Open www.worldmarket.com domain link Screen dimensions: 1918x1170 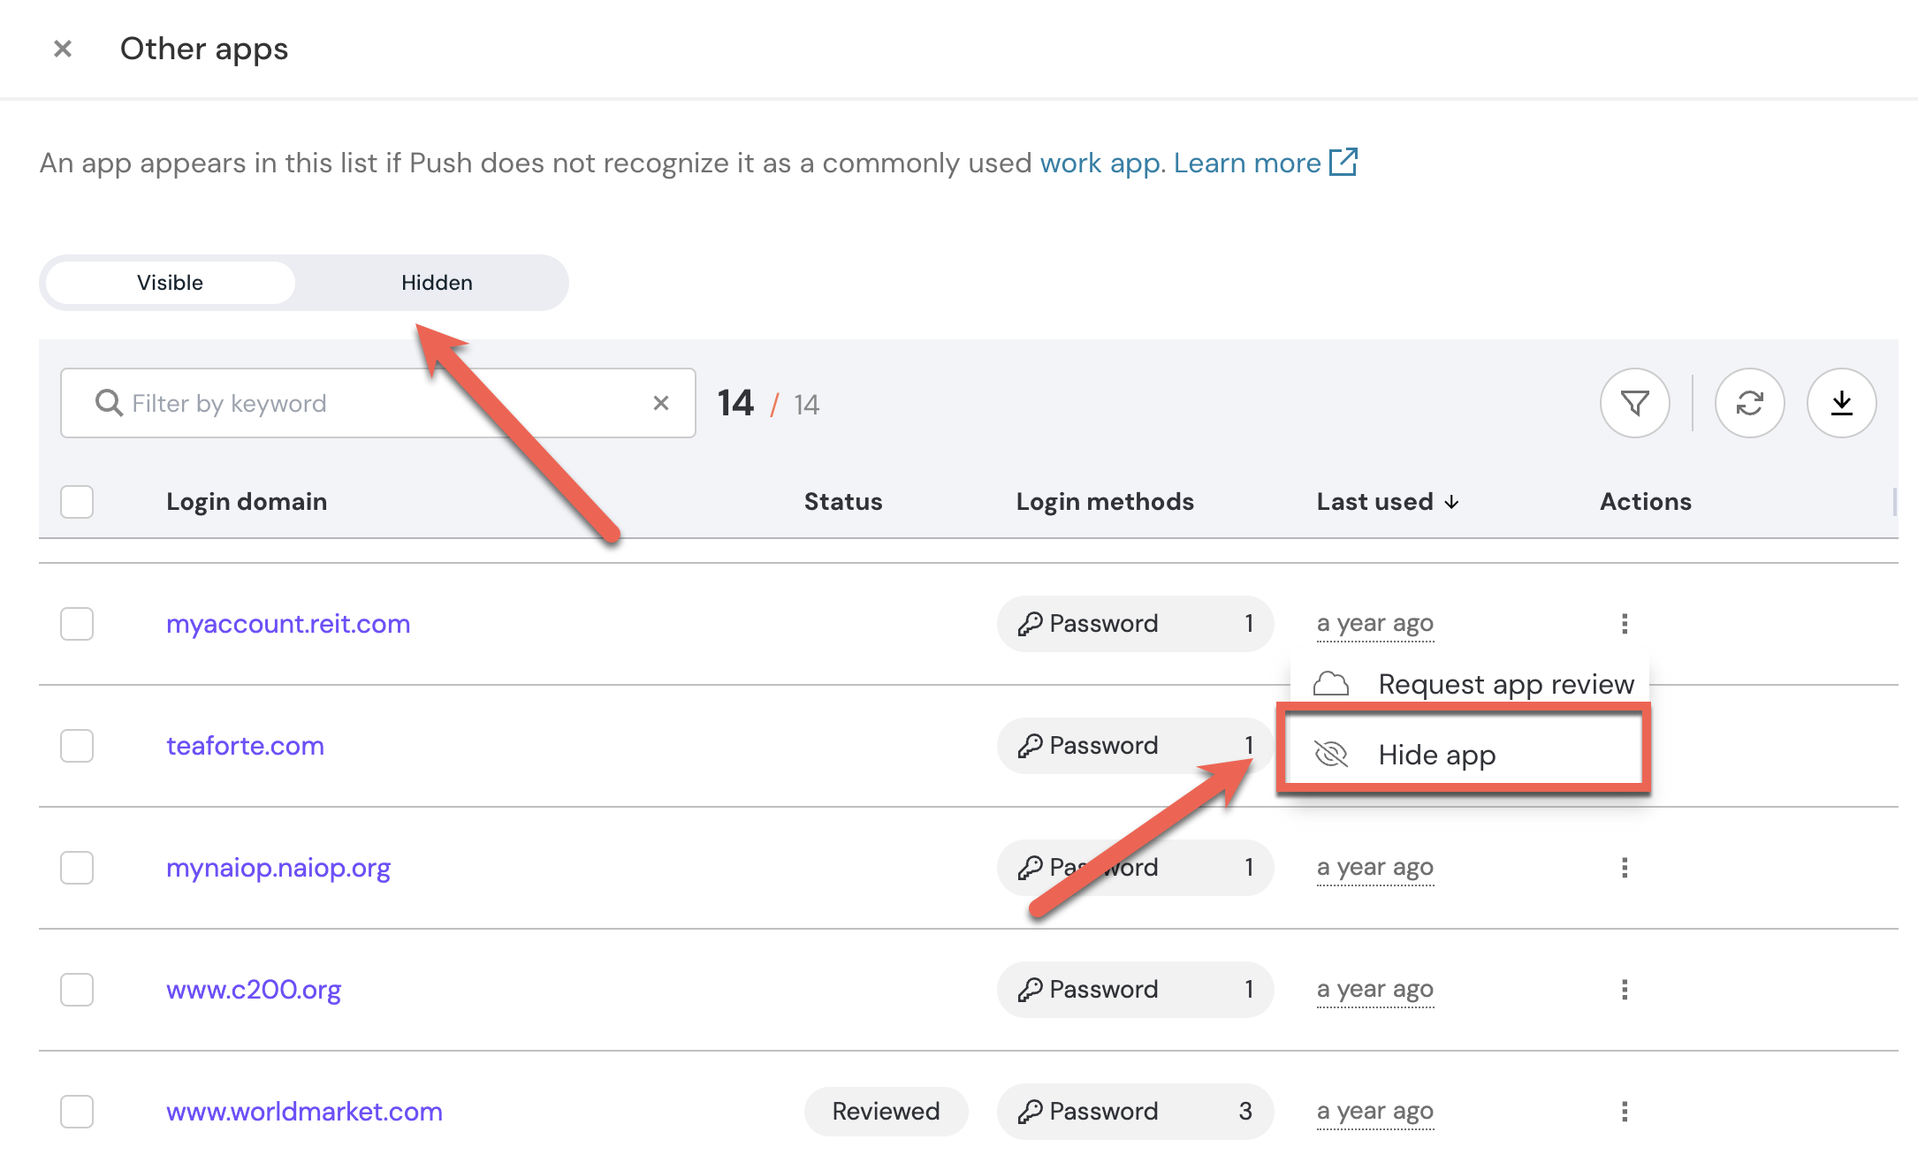[x=304, y=1112]
